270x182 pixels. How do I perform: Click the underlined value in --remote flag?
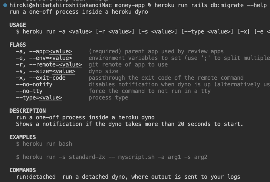pyautogui.click(x=70, y=65)
